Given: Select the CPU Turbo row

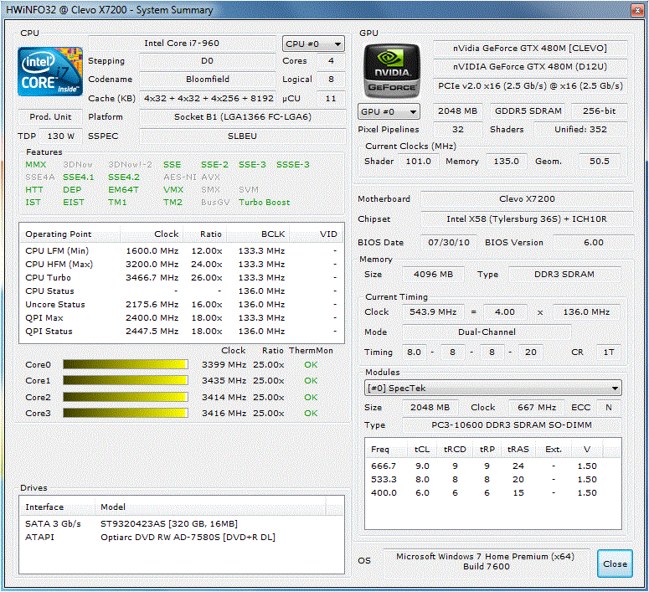Looking at the screenshot, I should [181, 277].
